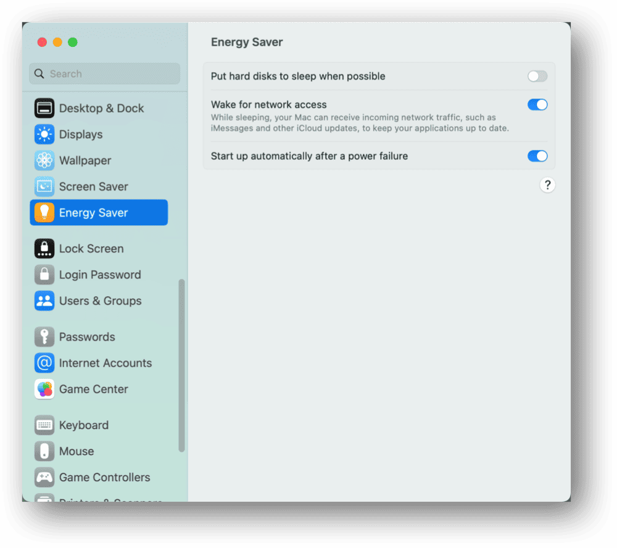The height and width of the screenshot is (548, 617).
Task: Open Lock Screen padlock icon
Action: click(x=44, y=249)
